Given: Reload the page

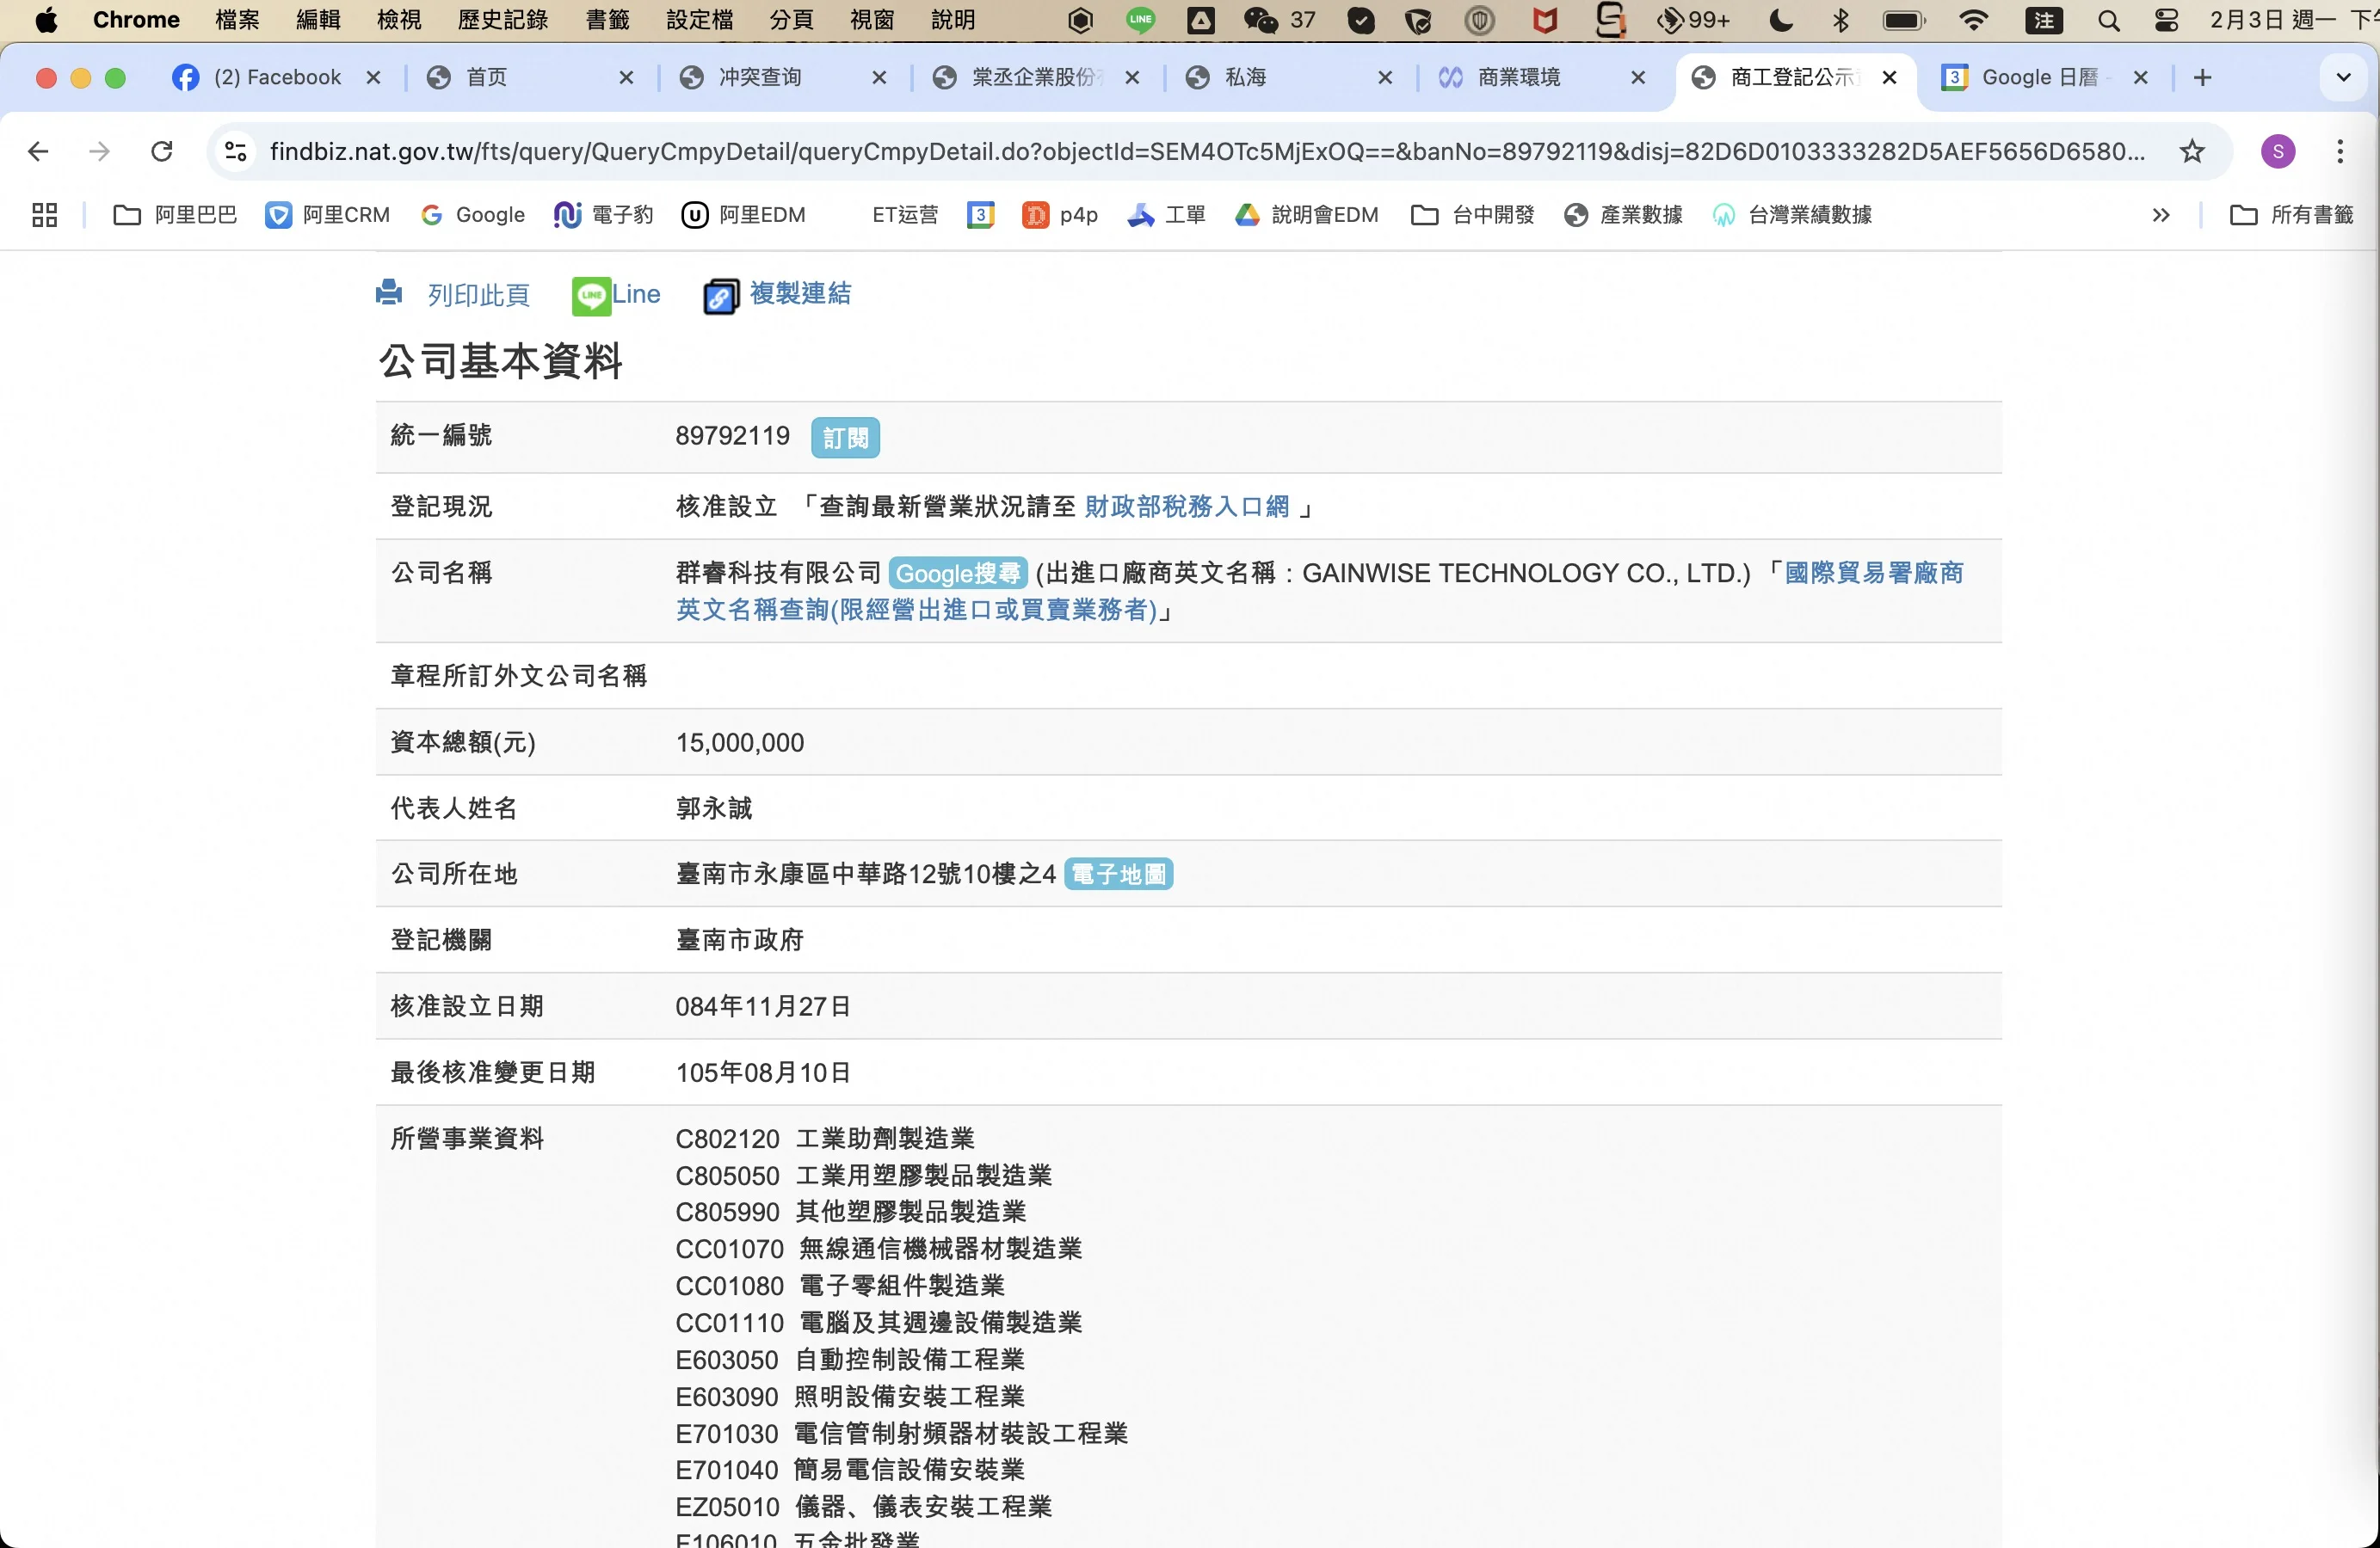Looking at the screenshot, I should click(161, 152).
